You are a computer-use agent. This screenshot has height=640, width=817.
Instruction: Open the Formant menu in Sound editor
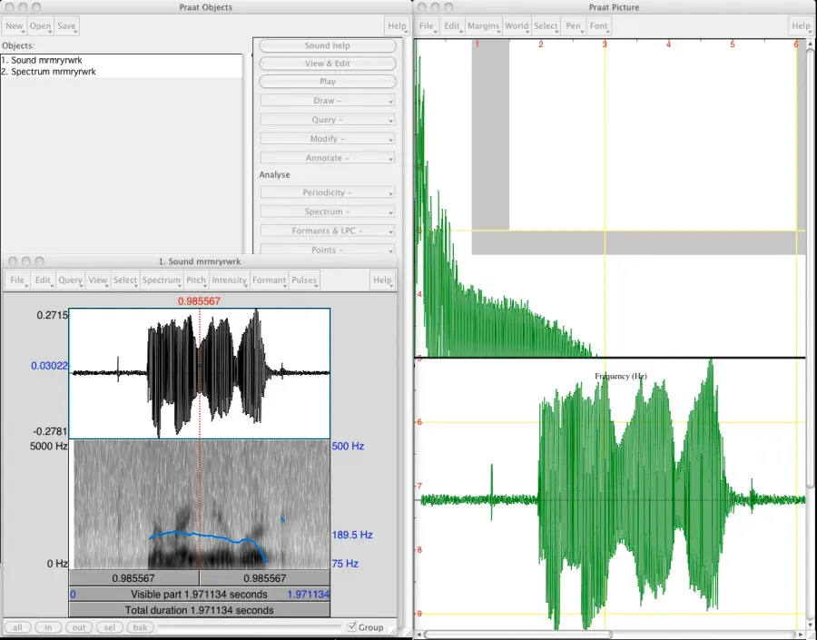click(x=270, y=281)
